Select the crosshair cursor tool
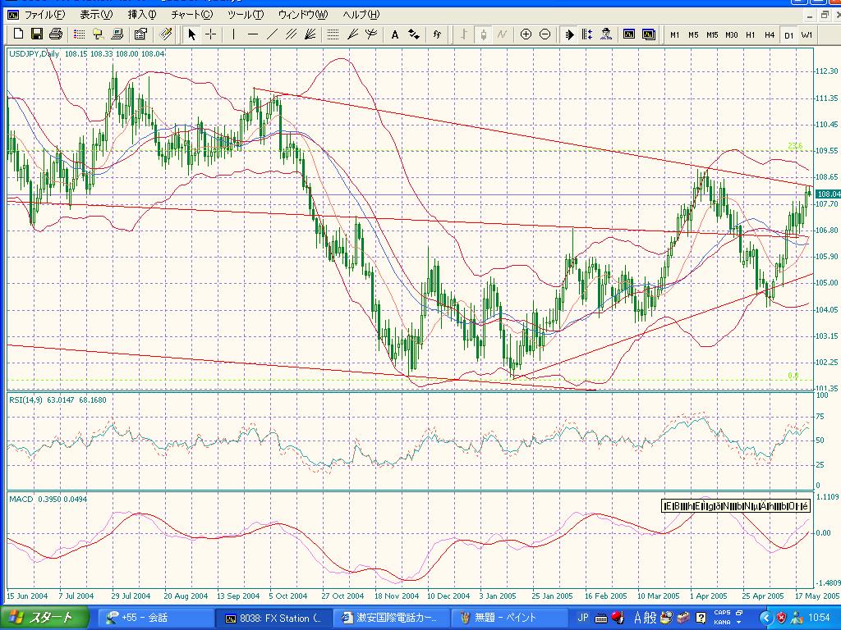The width and height of the screenshot is (841, 630). pyautogui.click(x=211, y=34)
